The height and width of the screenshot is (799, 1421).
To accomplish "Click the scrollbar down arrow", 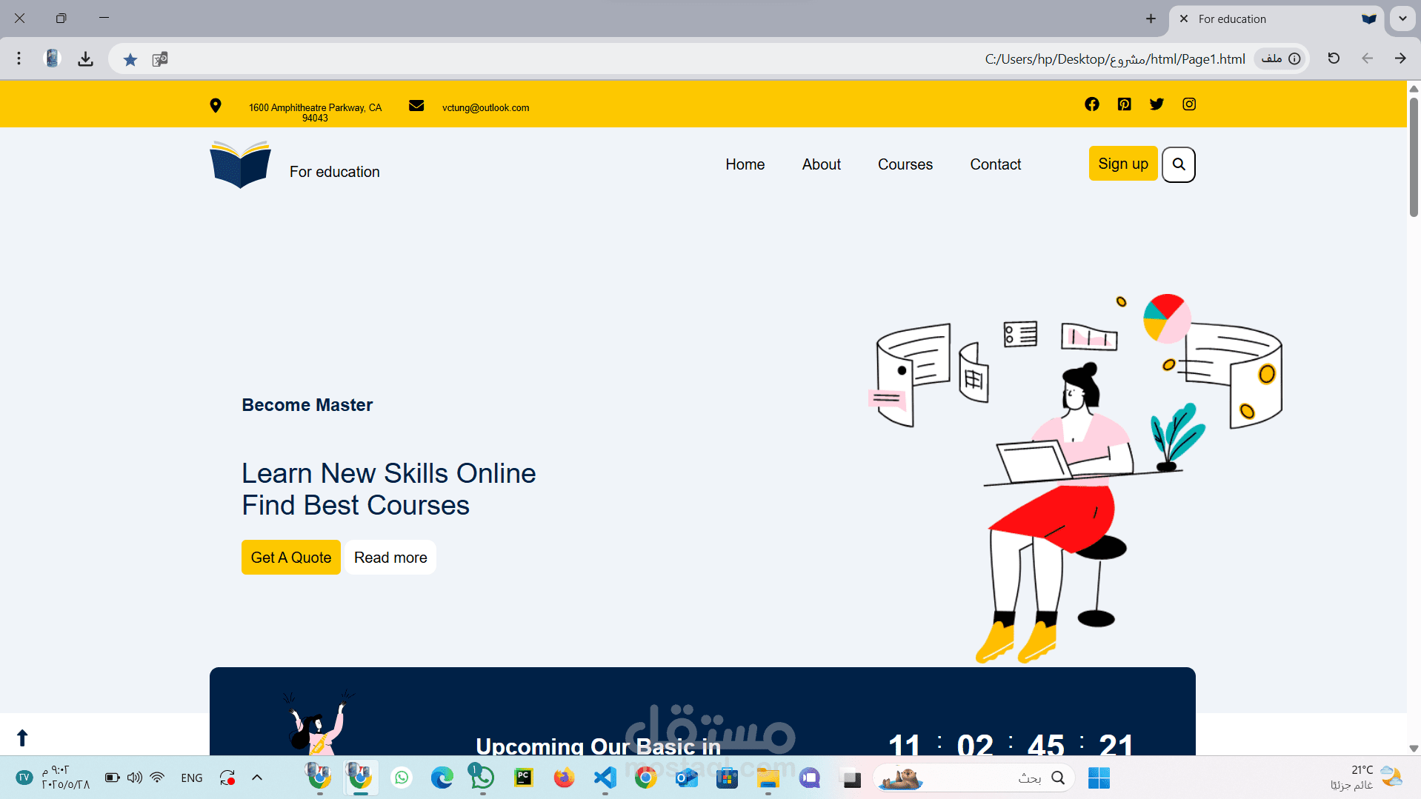I will click(x=1414, y=749).
